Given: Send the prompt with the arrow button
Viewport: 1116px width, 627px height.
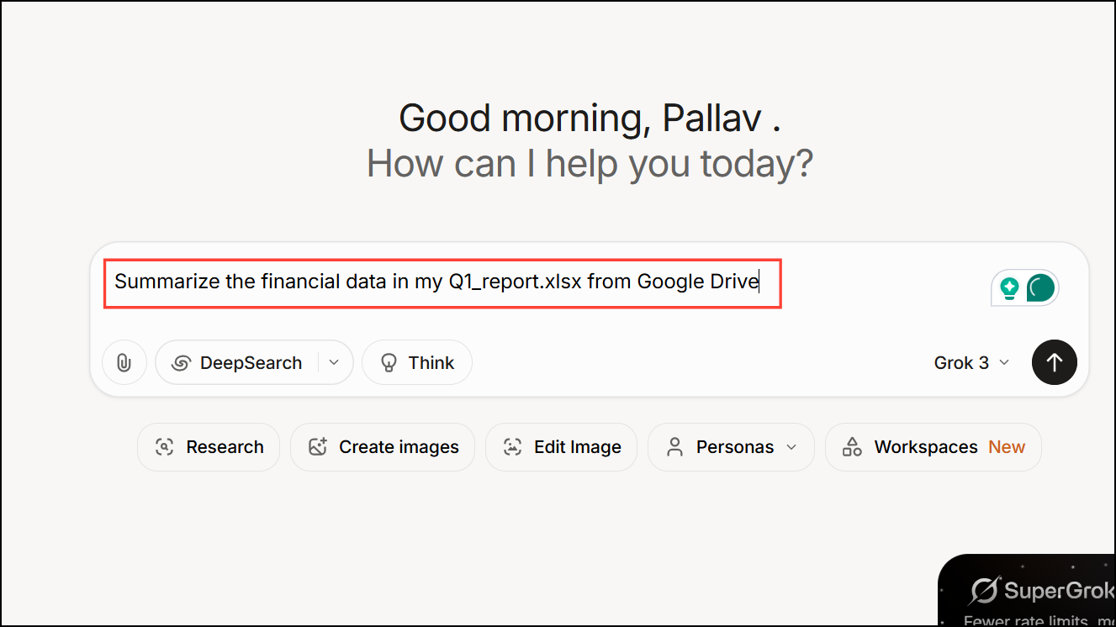Looking at the screenshot, I should point(1054,362).
